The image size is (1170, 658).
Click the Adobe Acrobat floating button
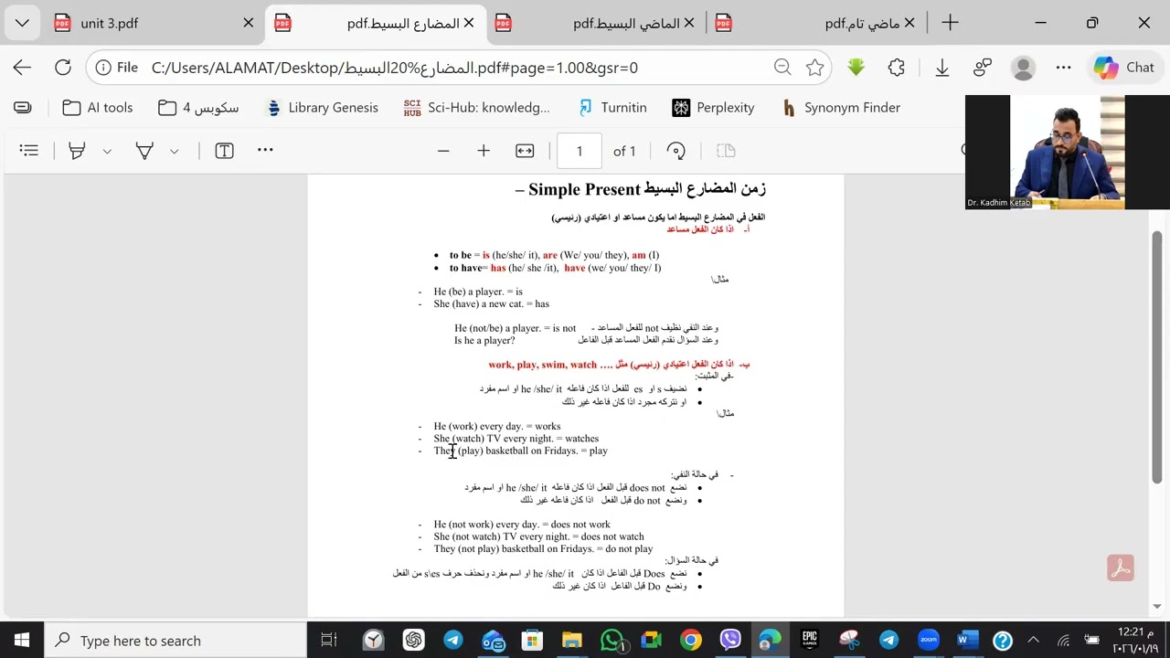[1121, 568]
